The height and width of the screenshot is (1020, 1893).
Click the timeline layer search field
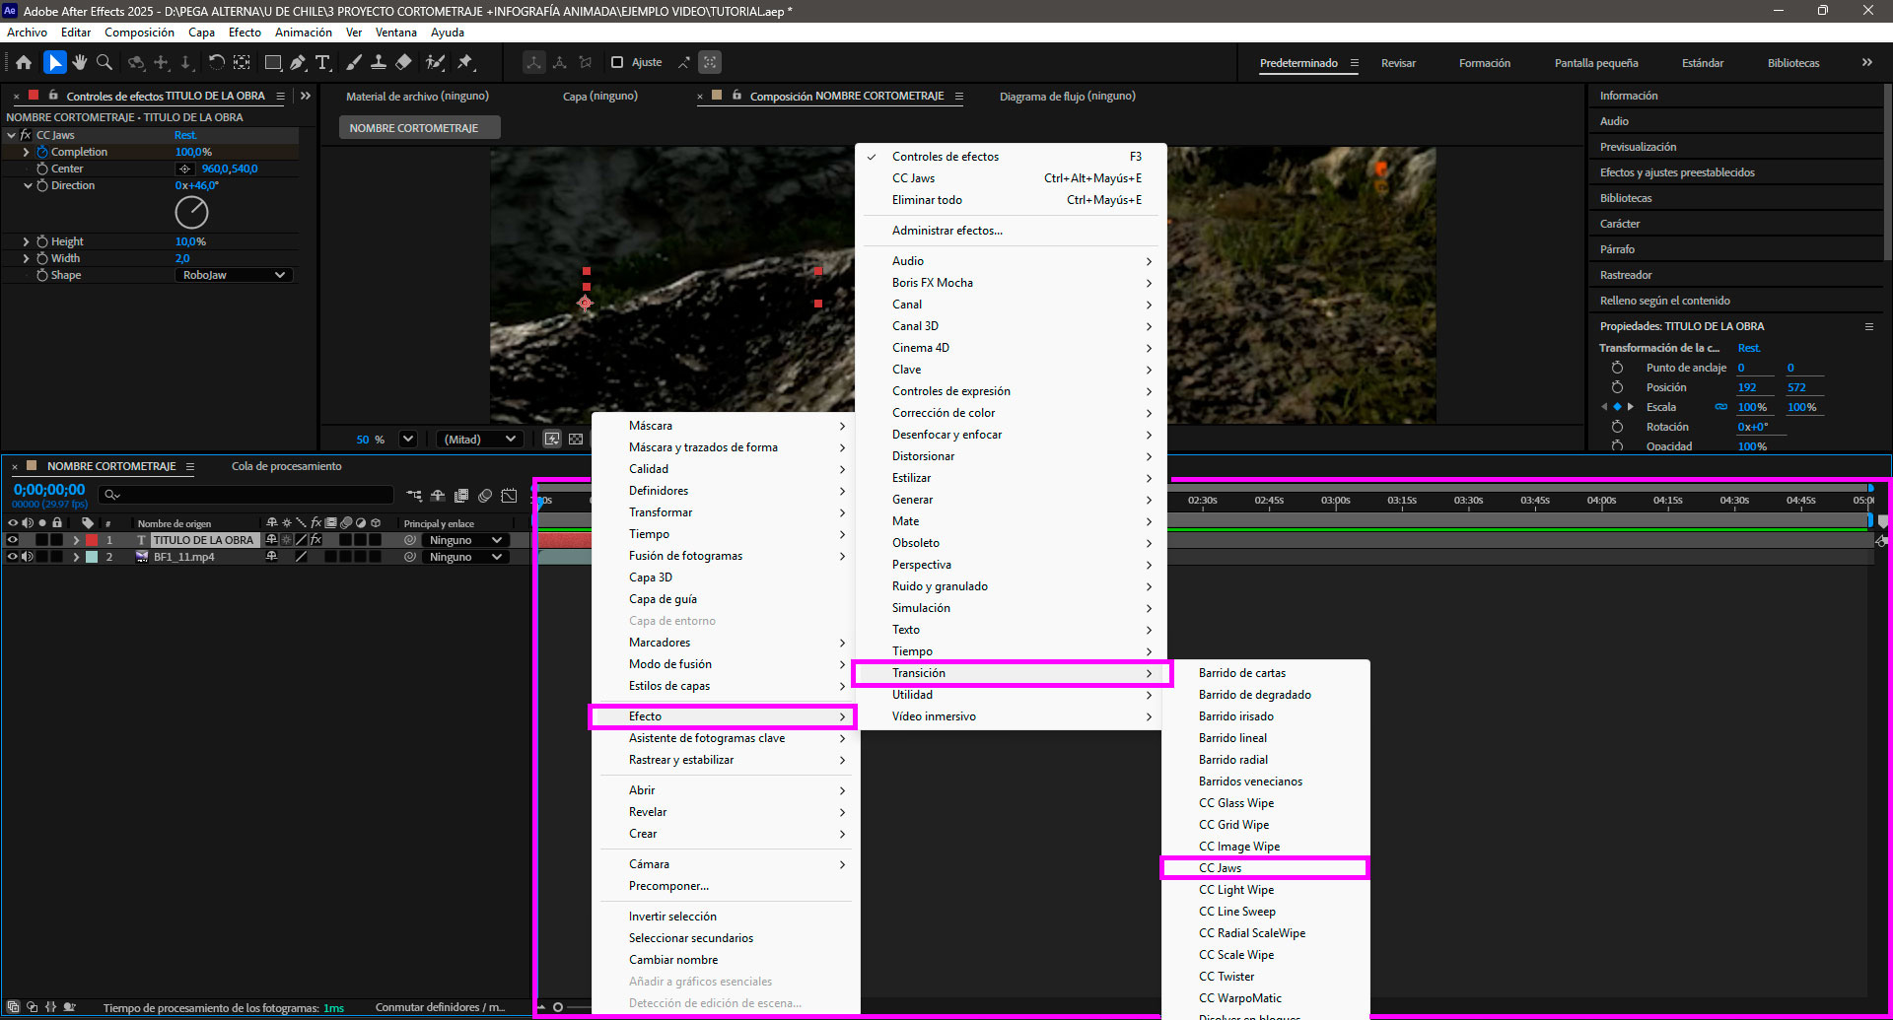tap(246, 495)
